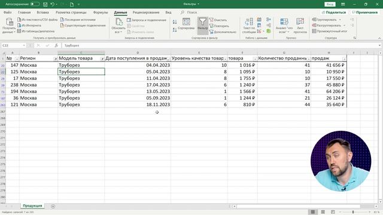
Task: Switch to Page Layout view
Action: point(323,212)
